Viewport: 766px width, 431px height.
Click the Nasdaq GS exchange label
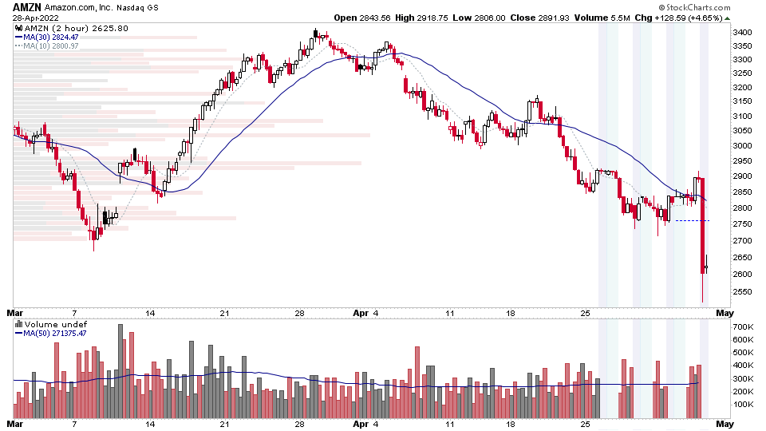click(137, 8)
